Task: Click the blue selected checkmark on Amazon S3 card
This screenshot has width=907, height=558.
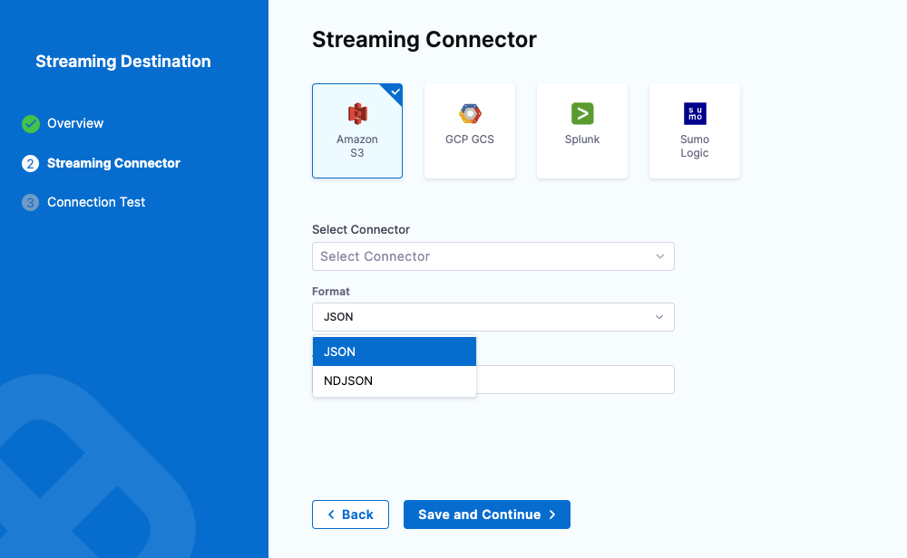Action: [x=395, y=91]
